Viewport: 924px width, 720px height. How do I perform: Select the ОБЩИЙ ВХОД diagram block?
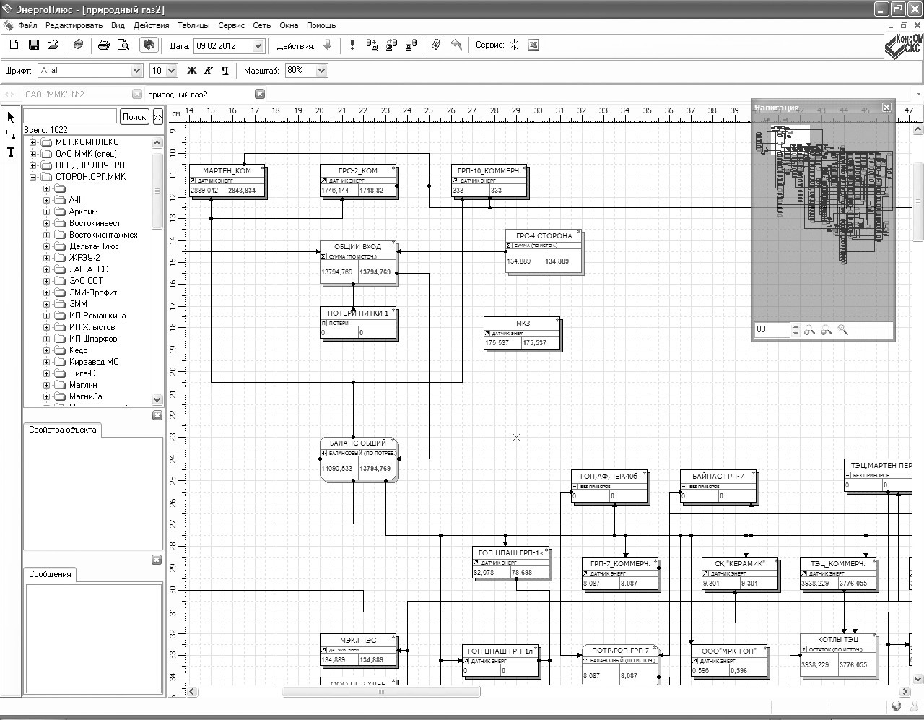(359, 264)
